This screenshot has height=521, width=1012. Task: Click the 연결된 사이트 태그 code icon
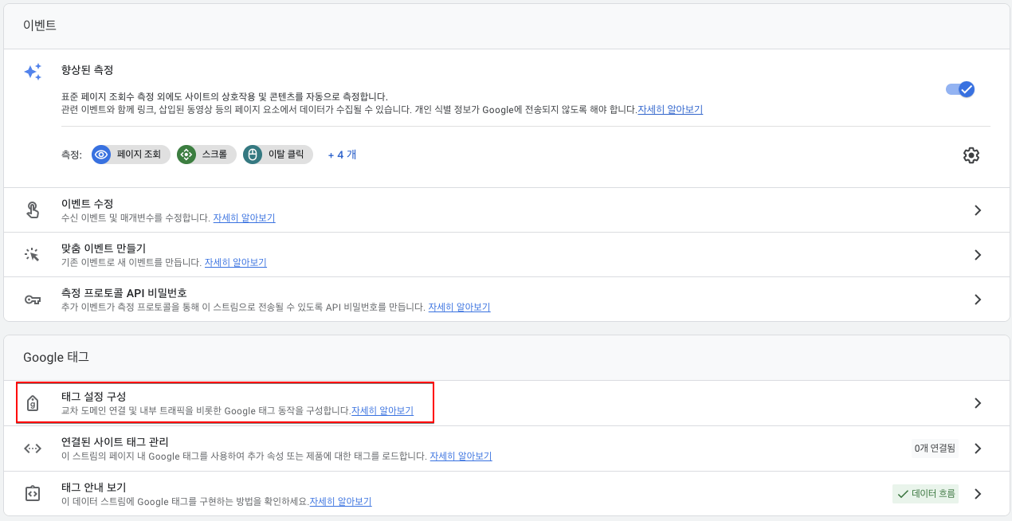[33, 449]
